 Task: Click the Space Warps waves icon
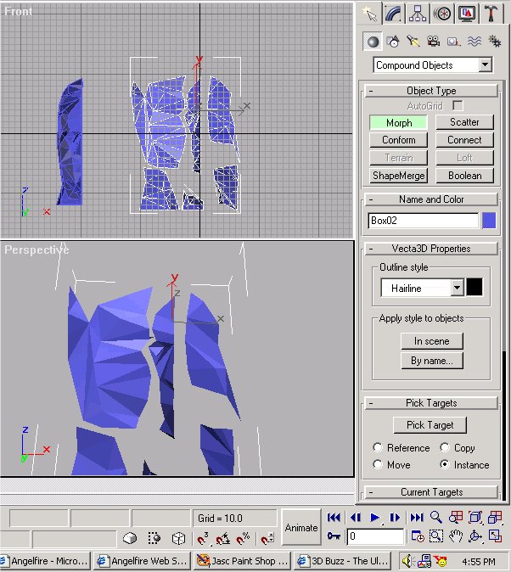[474, 41]
